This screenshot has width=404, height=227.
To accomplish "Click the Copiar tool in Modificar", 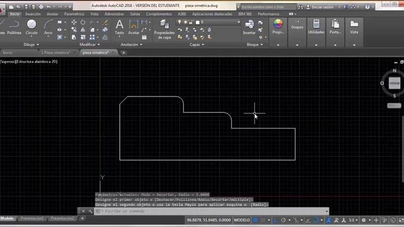I will [x=74, y=30].
